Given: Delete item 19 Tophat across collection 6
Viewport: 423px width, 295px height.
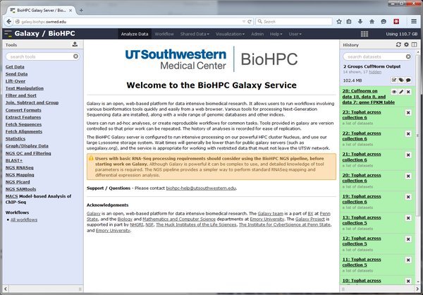Looking at the screenshot, I should coord(408,197).
